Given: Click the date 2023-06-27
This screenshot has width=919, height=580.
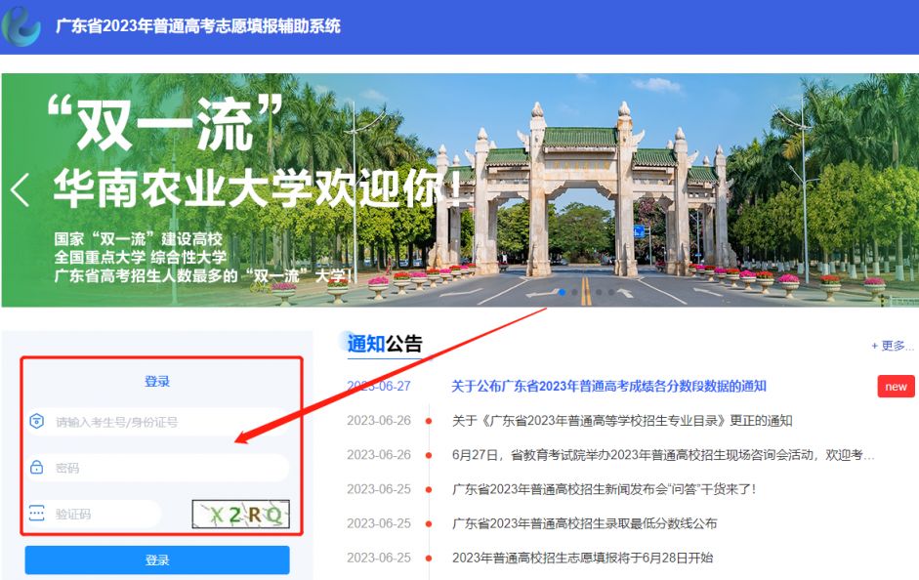Looking at the screenshot, I should (x=379, y=386).
